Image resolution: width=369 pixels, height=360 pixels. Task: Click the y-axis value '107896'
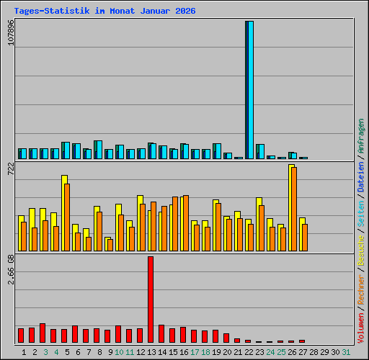pyautogui.click(x=11, y=32)
